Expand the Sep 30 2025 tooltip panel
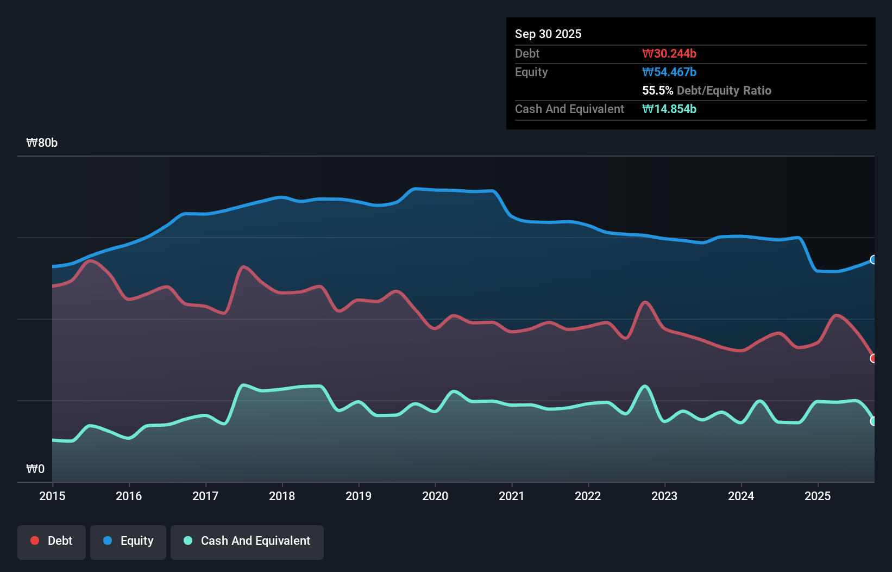This screenshot has width=892, height=572. point(548,34)
